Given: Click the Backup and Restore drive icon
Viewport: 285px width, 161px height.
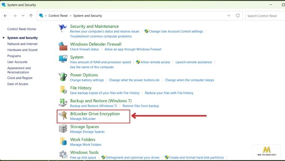Looking at the screenshot, I should 63,103.
